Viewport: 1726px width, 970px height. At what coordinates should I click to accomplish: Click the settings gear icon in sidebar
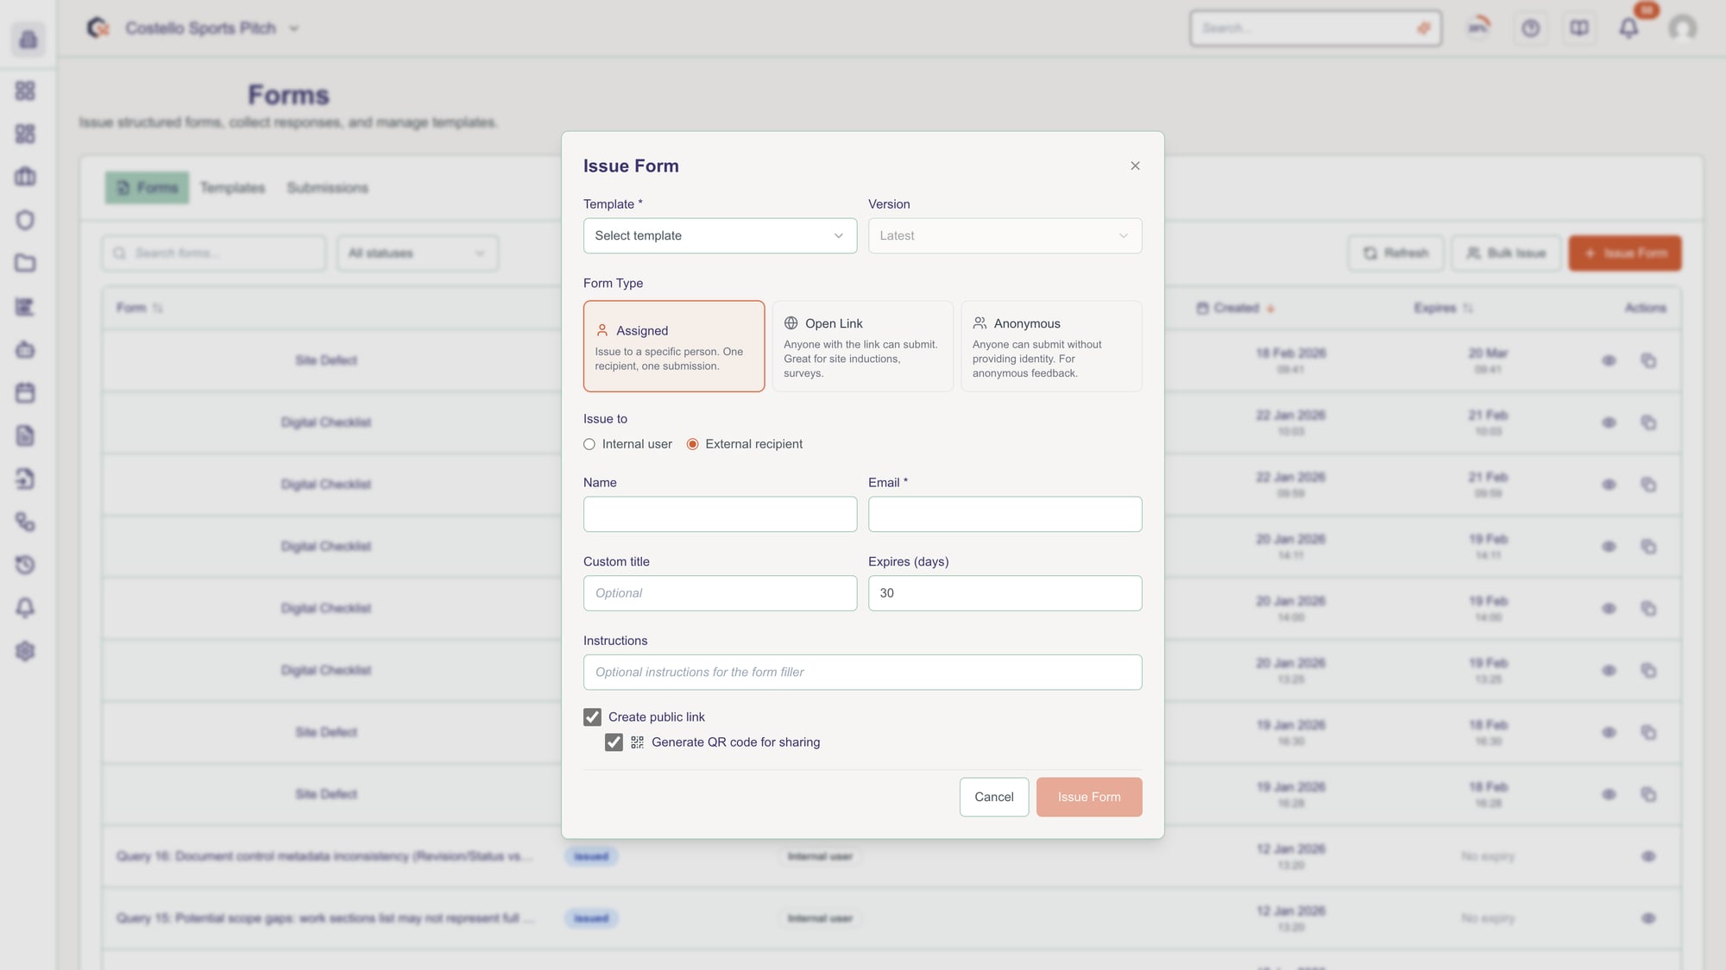click(25, 652)
